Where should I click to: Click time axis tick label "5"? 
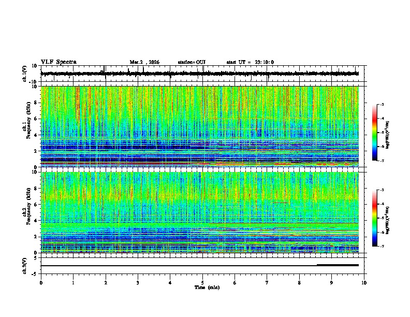(202, 283)
